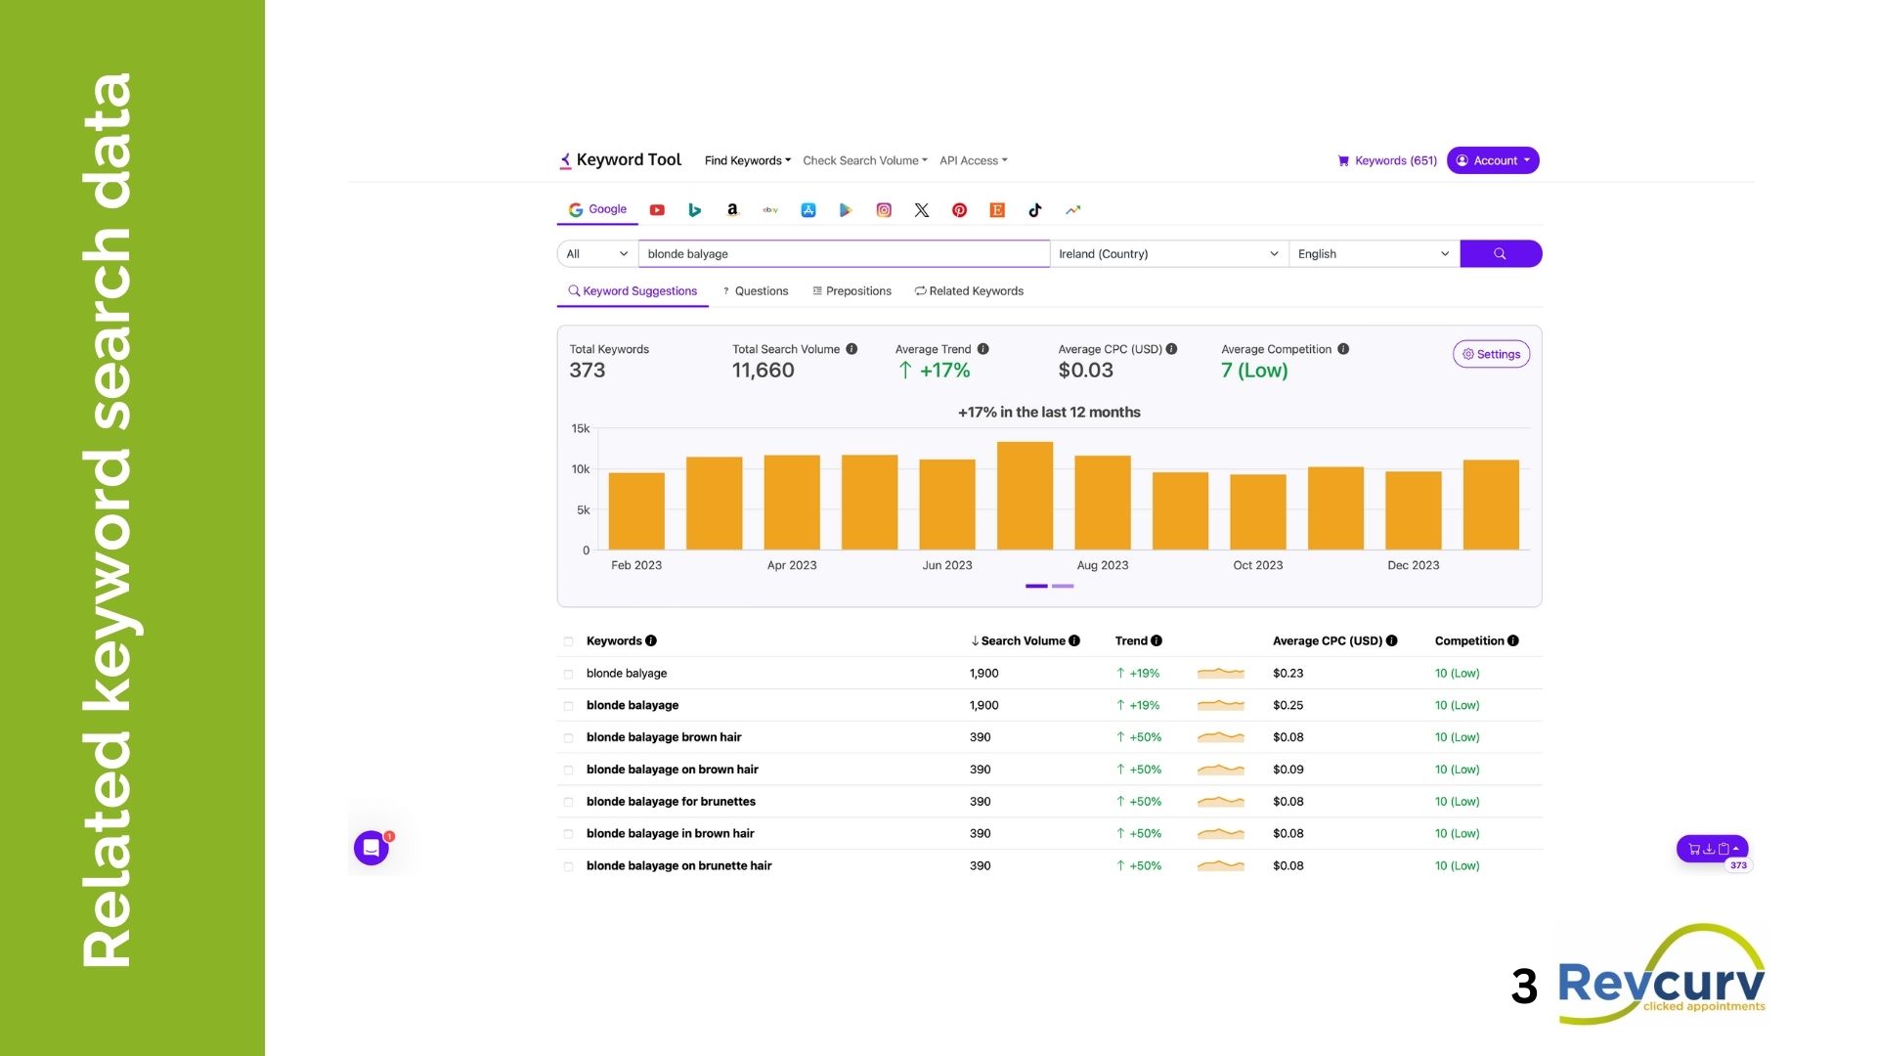Select the 'blonde balayage for brunettes' checkbox
Image resolution: width=1877 pixels, height=1056 pixels.
[568, 803]
